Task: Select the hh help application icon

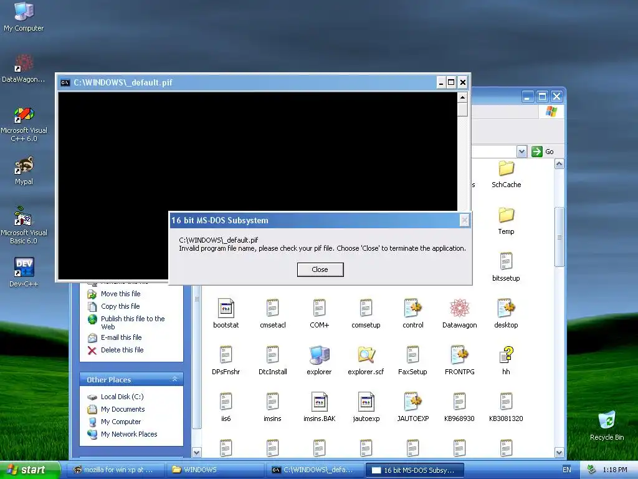Action: [506, 360]
